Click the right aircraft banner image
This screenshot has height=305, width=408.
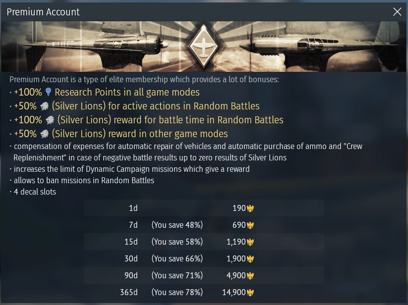(x=307, y=47)
